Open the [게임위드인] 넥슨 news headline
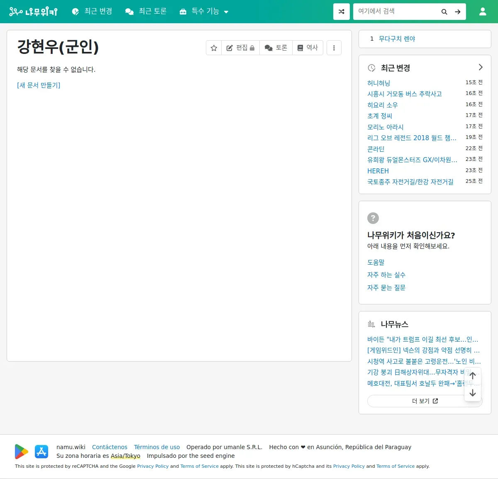 pyautogui.click(x=423, y=350)
